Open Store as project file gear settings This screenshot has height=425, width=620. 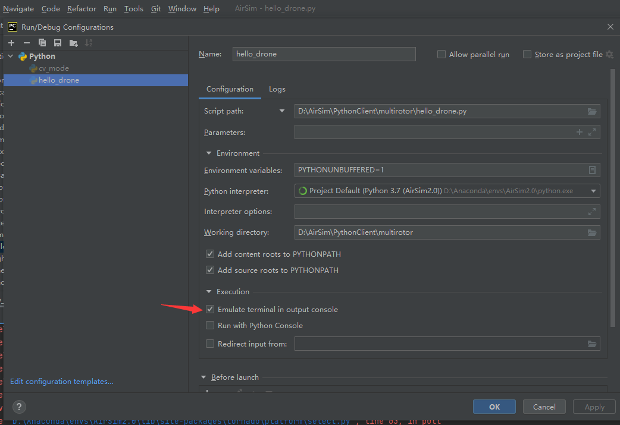[x=609, y=55]
